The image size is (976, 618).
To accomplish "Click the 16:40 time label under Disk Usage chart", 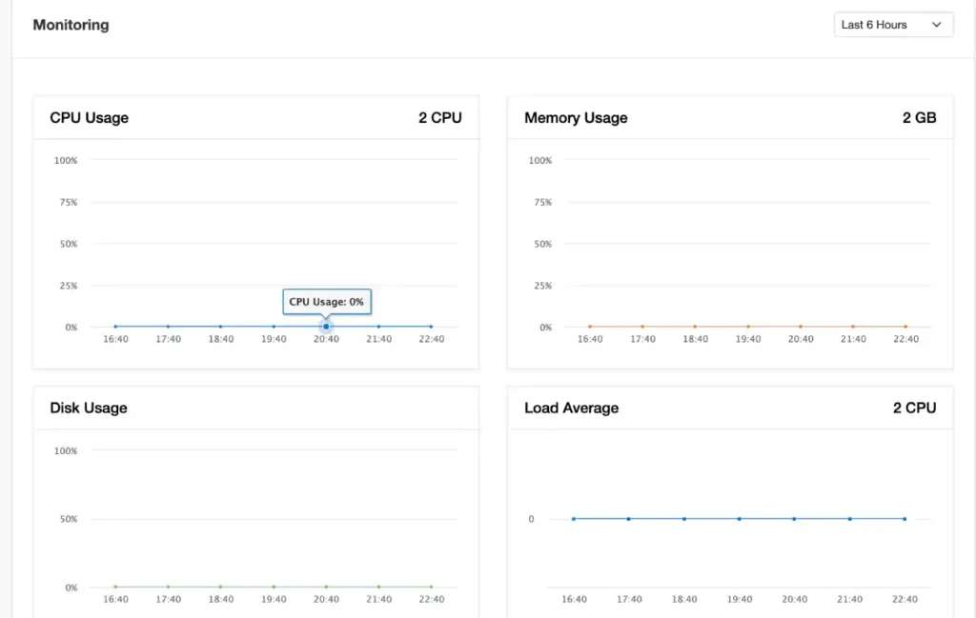I will [115, 599].
